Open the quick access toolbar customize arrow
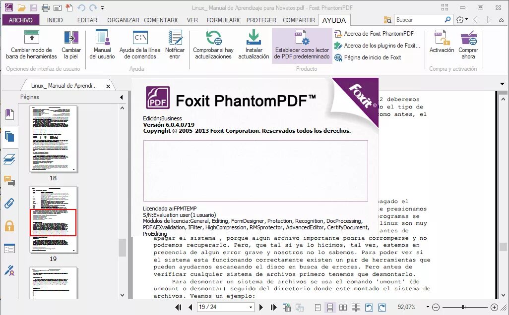This screenshot has width=509, height=315. pos(103,7)
